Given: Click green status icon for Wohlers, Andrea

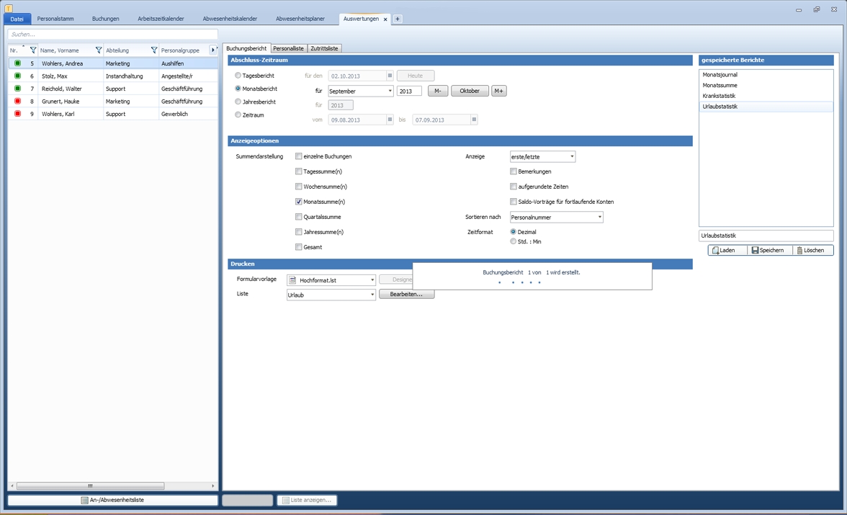Looking at the screenshot, I should click(17, 63).
